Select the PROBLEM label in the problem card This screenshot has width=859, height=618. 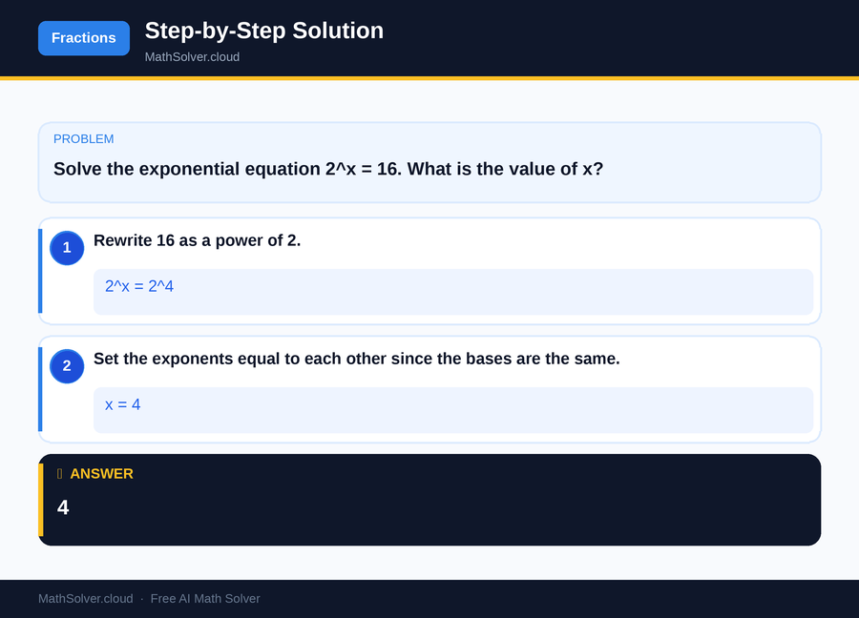tap(84, 138)
